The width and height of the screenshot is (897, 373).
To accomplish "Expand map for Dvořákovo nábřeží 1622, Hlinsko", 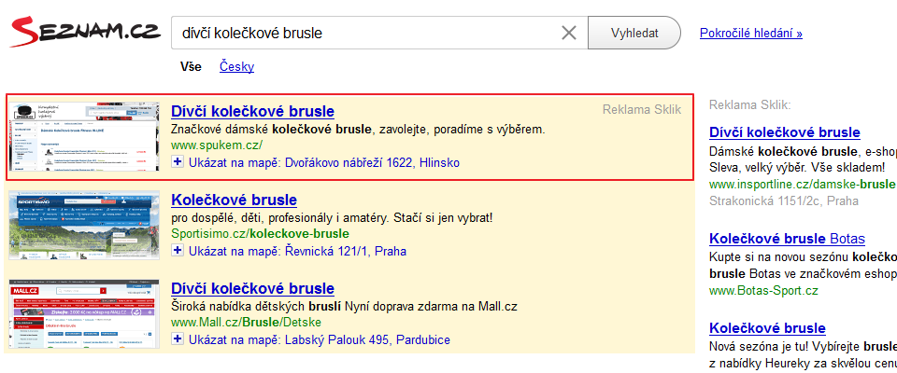I will click(x=178, y=163).
